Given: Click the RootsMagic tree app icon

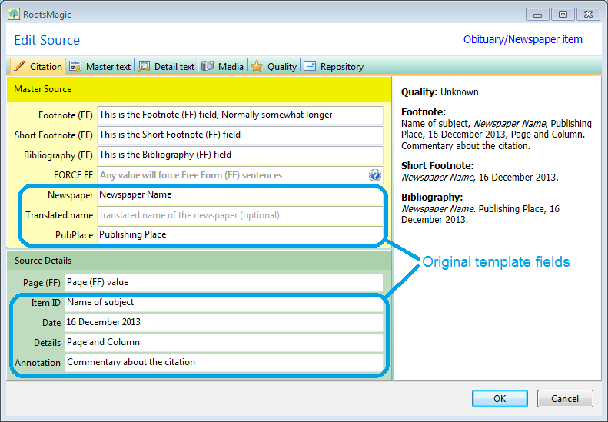Looking at the screenshot, I should tap(14, 14).
